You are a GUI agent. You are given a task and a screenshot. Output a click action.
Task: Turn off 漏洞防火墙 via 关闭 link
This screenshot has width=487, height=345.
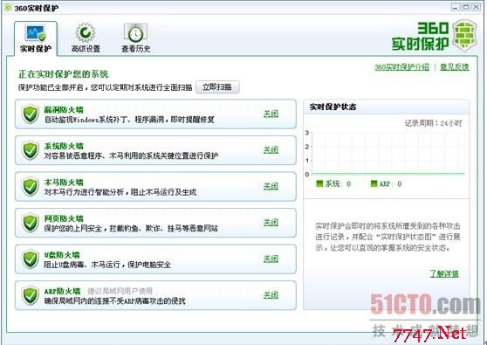[x=271, y=114]
